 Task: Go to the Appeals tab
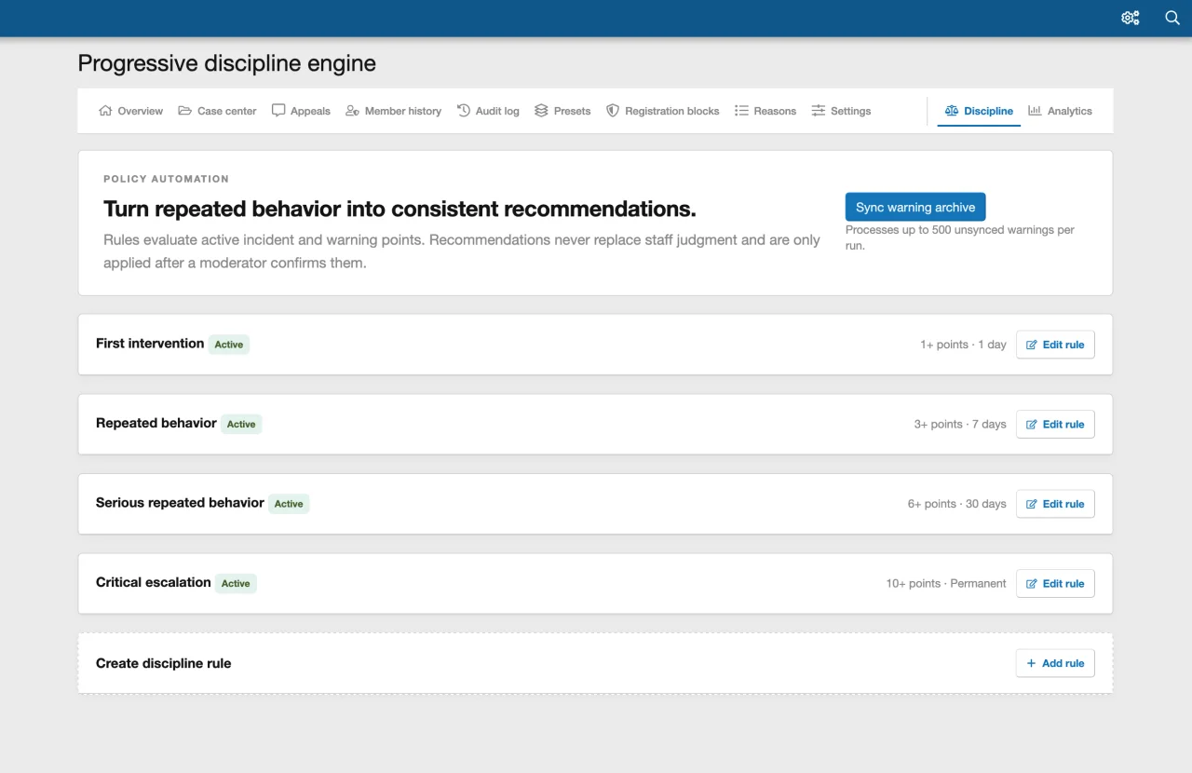(301, 111)
